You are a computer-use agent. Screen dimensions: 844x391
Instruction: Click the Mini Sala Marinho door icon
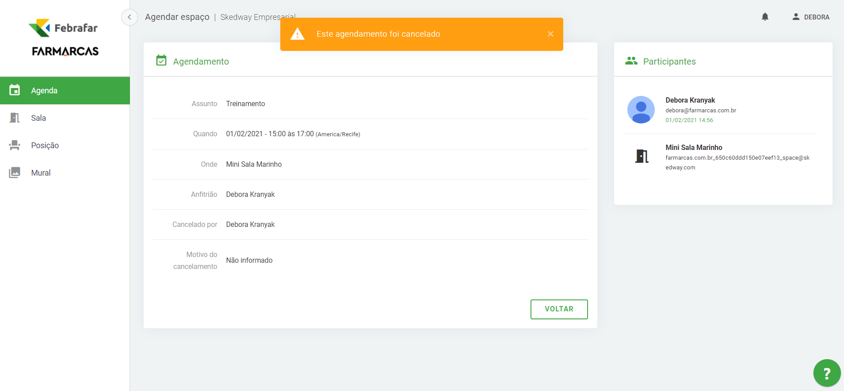point(642,156)
